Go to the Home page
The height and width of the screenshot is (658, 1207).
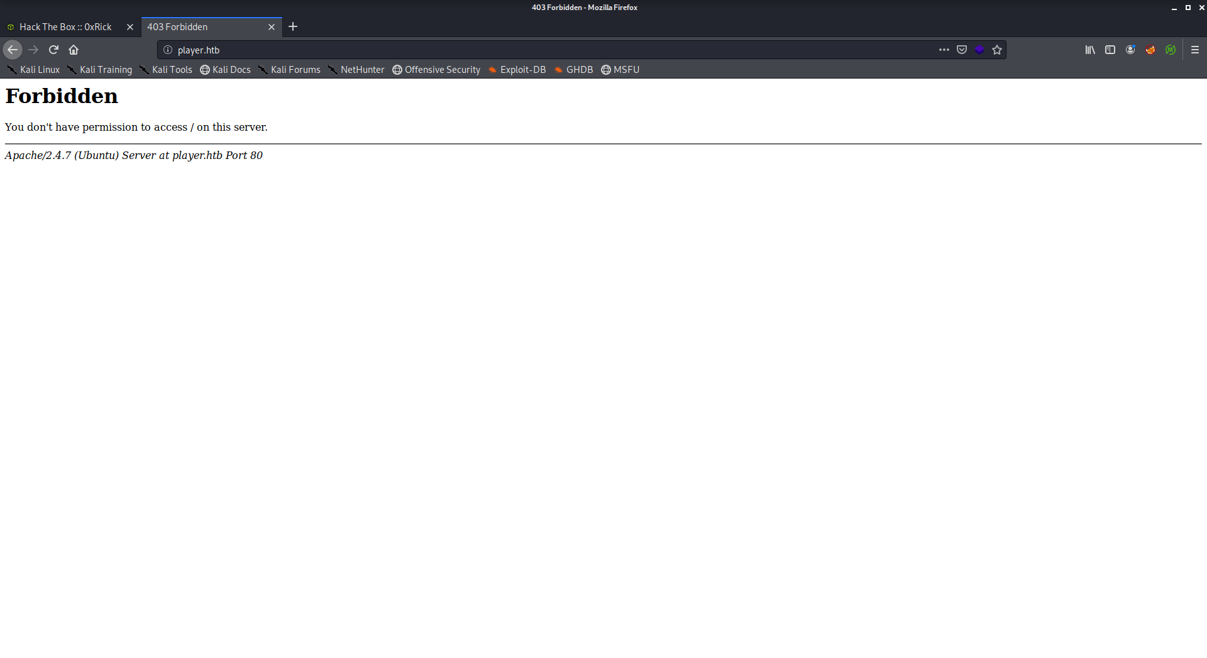[x=74, y=50]
